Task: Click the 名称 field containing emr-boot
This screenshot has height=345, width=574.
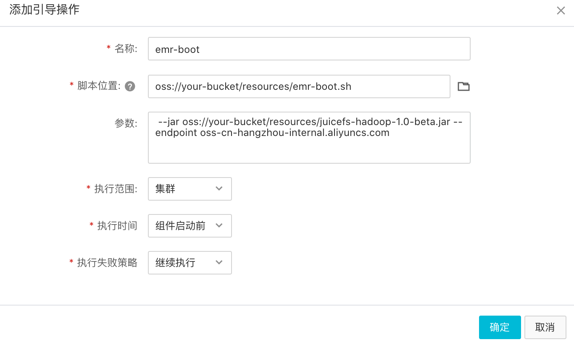Action: (309, 49)
